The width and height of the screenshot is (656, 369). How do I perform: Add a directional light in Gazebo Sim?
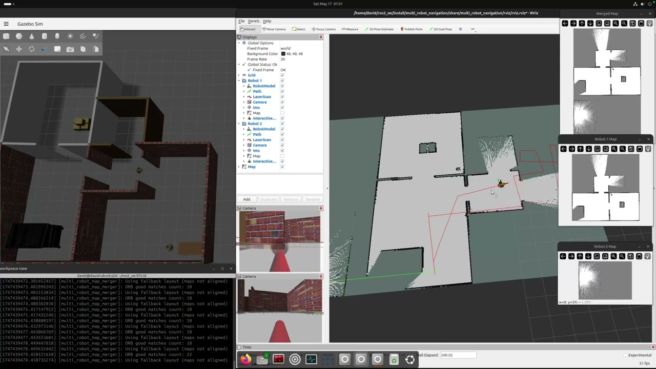tap(83, 36)
